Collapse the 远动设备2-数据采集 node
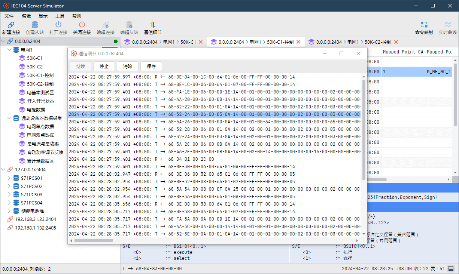This screenshot has height=274, width=459. (x=9, y=118)
